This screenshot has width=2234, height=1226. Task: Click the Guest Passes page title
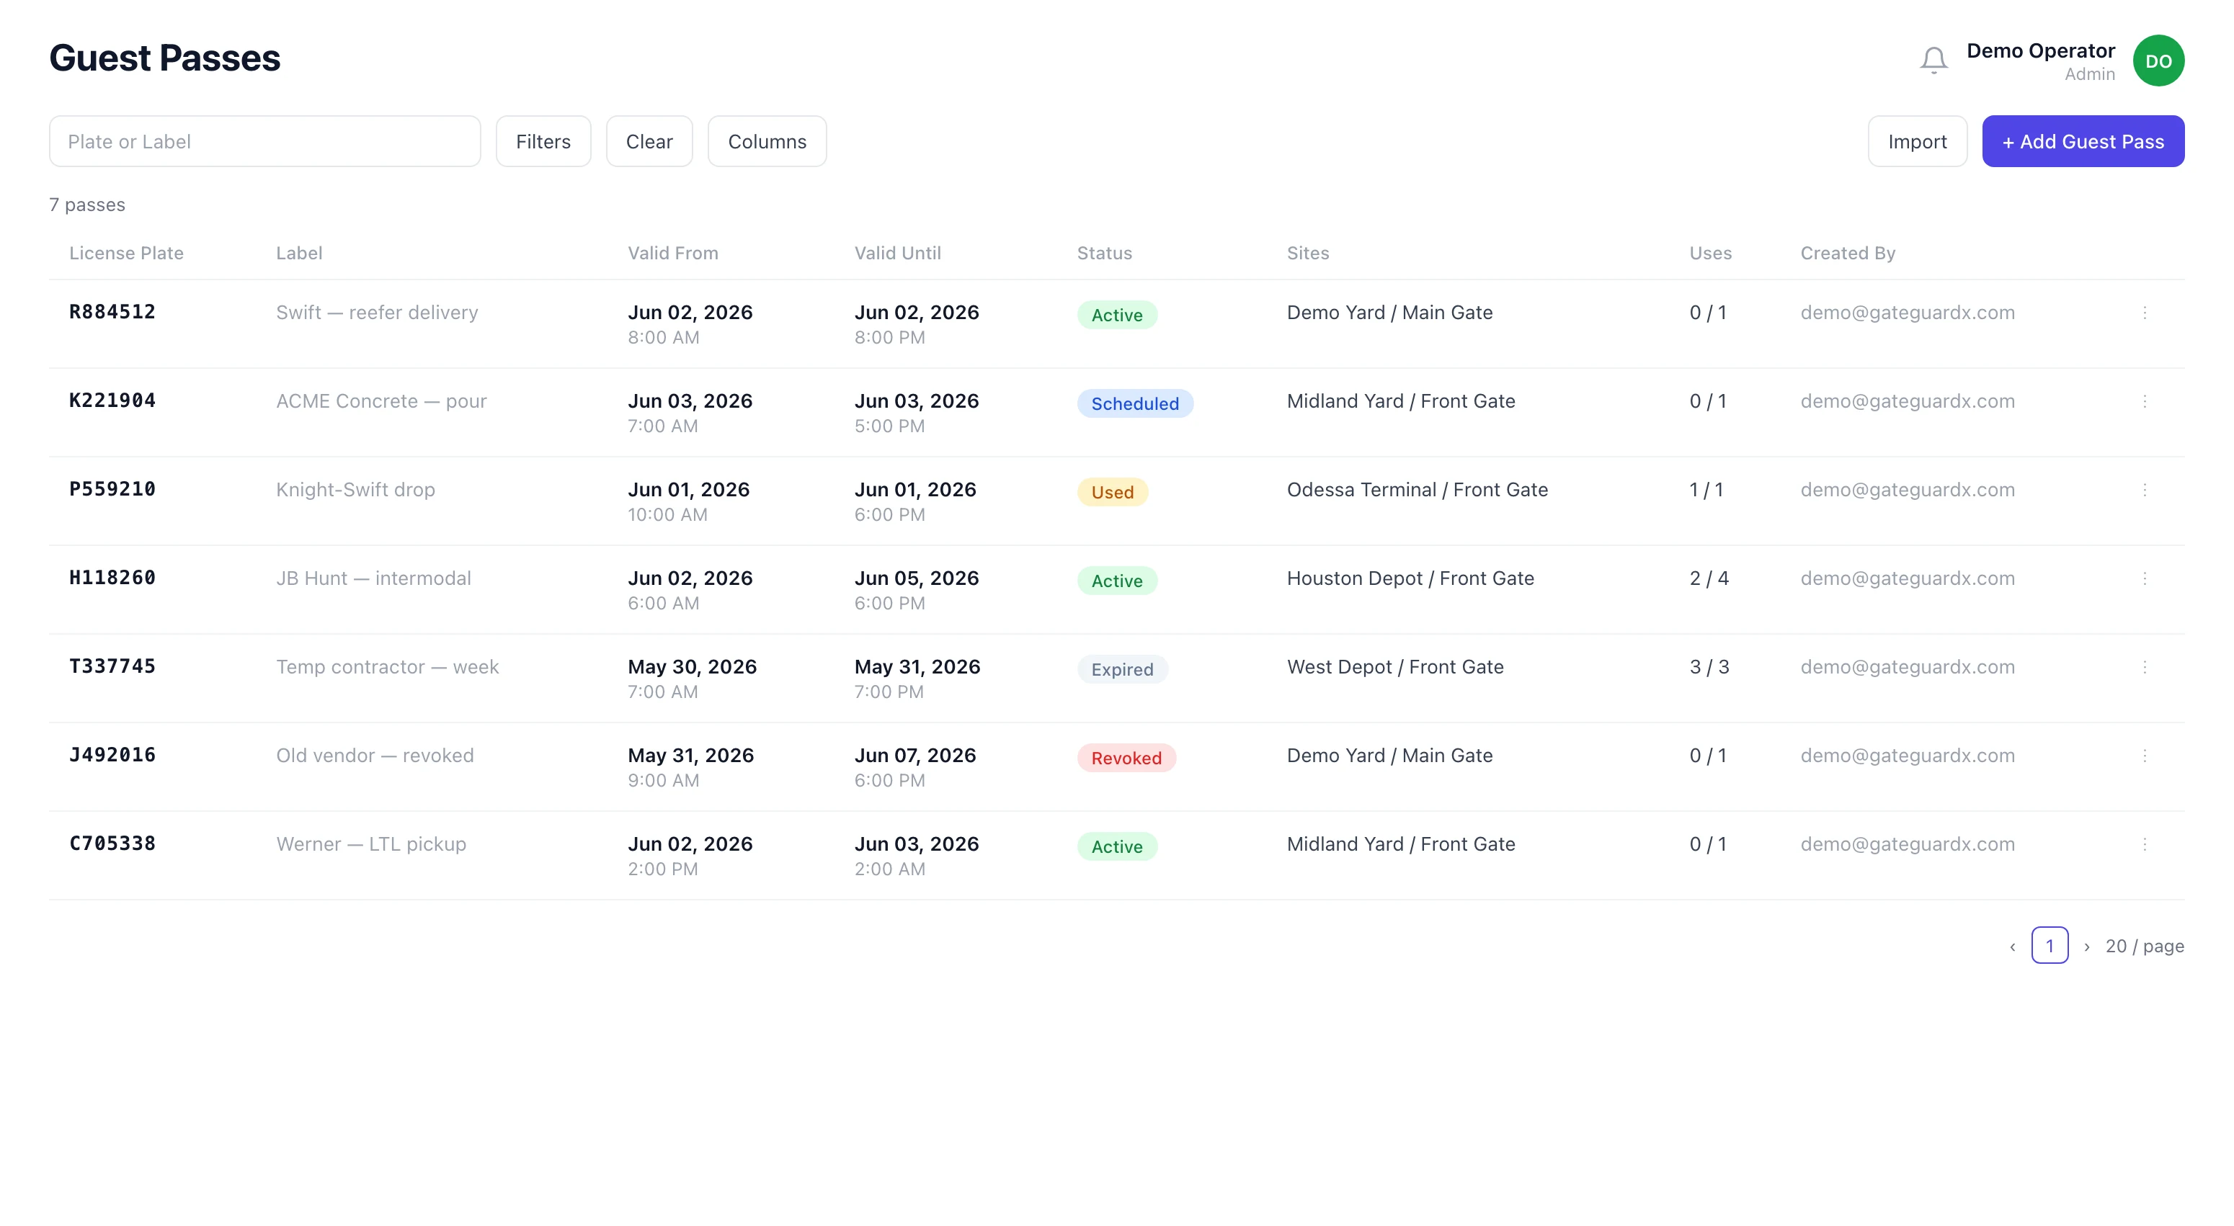165,58
